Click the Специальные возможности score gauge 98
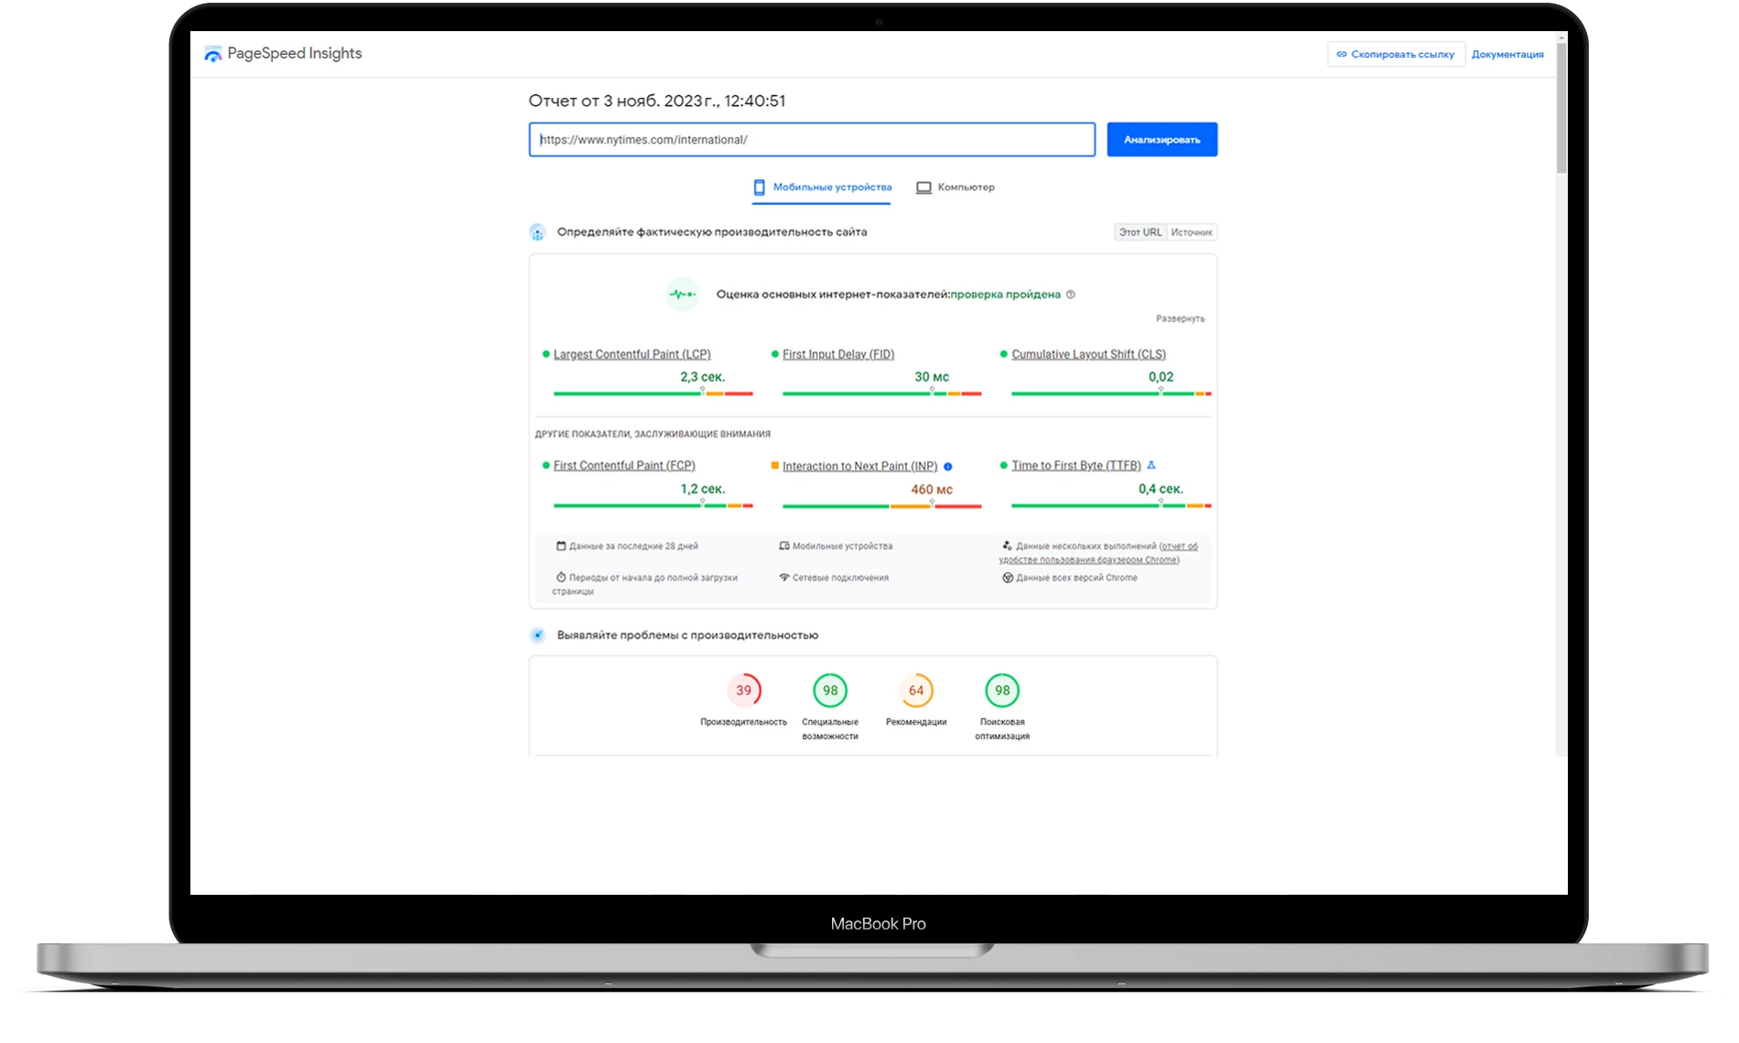1739x1043 pixels. 830,691
